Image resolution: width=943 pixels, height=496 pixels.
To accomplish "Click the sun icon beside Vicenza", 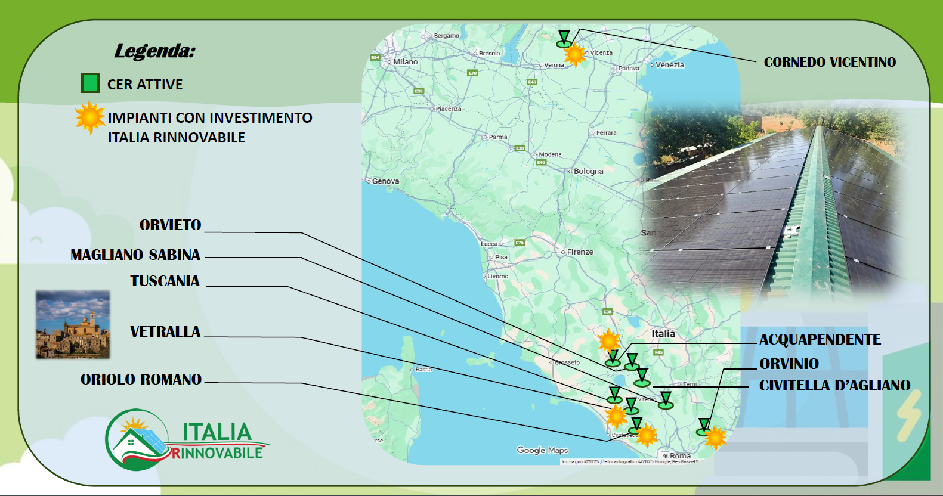I will [x=575, y=54].
